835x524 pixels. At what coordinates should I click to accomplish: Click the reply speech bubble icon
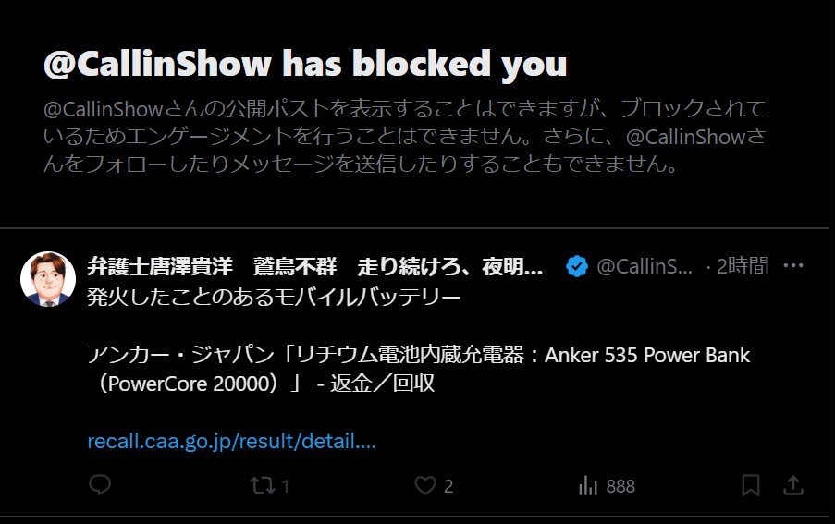tap(100, 484)
